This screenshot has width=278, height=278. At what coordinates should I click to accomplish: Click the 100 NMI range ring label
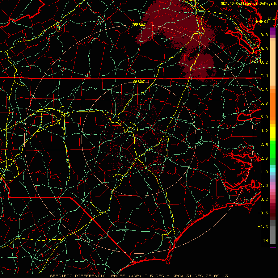139,24
